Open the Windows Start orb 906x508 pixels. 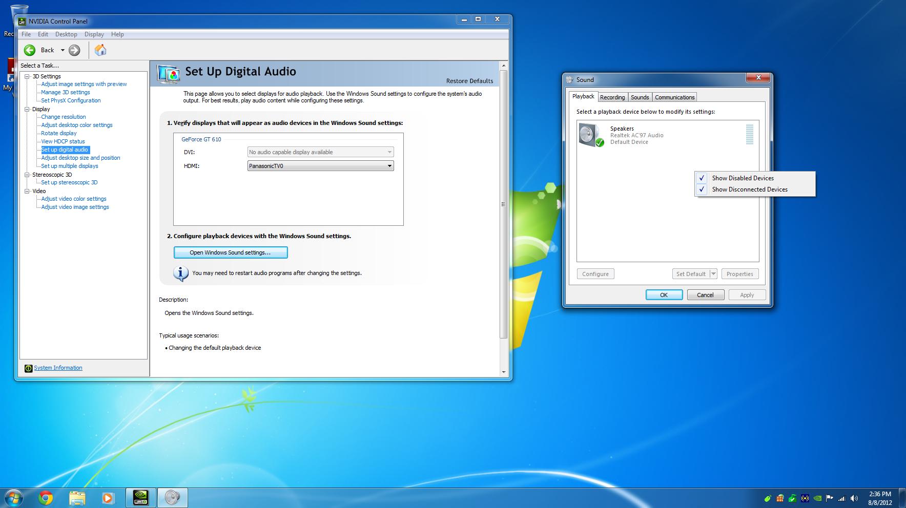13,497
